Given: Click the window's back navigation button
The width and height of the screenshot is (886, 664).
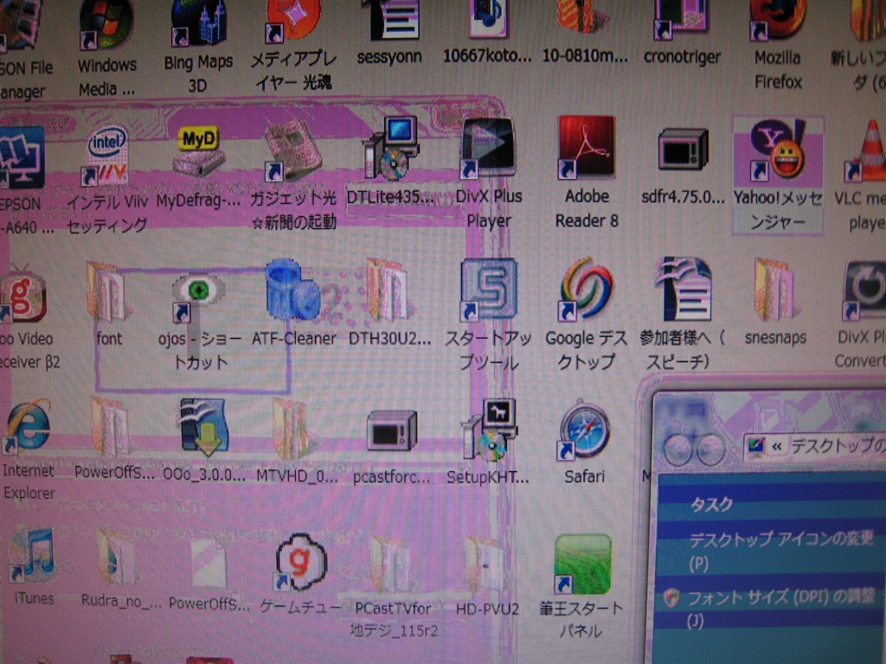Looking at the screenshot, I should tap(678, 450).
